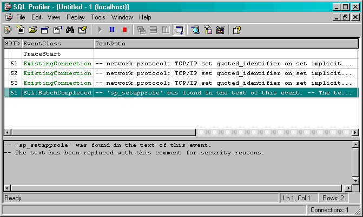Screen dimensions: 363x217
Task: Click the SPID column header
Action: tap(13, 43)
